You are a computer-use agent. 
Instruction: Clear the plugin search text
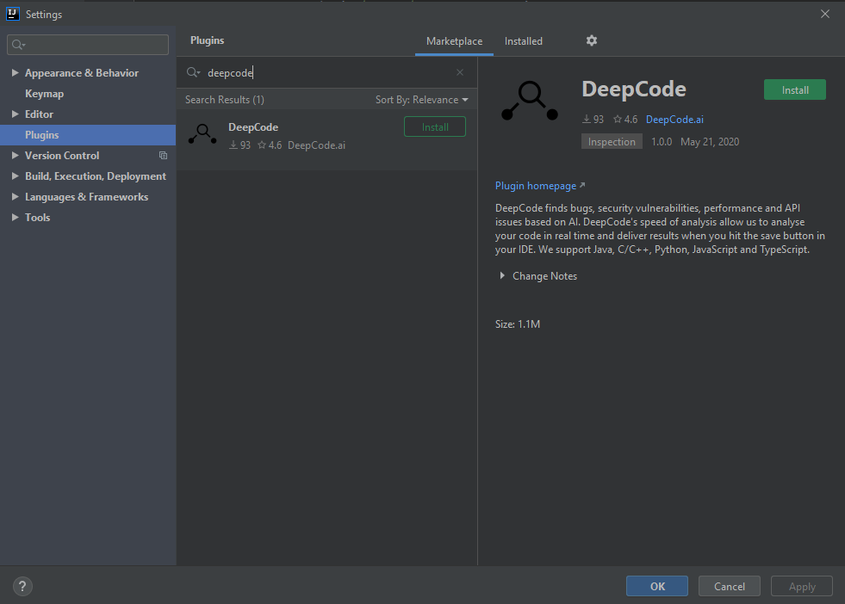(460, 72)
